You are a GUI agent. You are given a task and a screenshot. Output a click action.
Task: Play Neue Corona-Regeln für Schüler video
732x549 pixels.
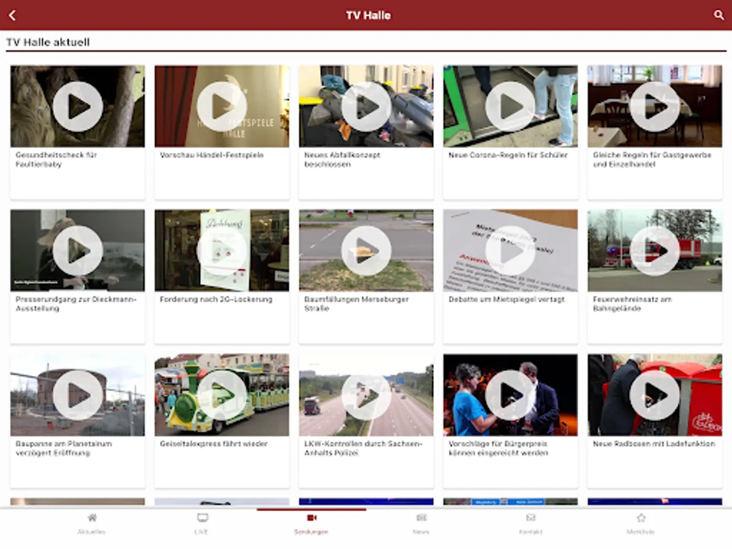[x=511, y=106]
